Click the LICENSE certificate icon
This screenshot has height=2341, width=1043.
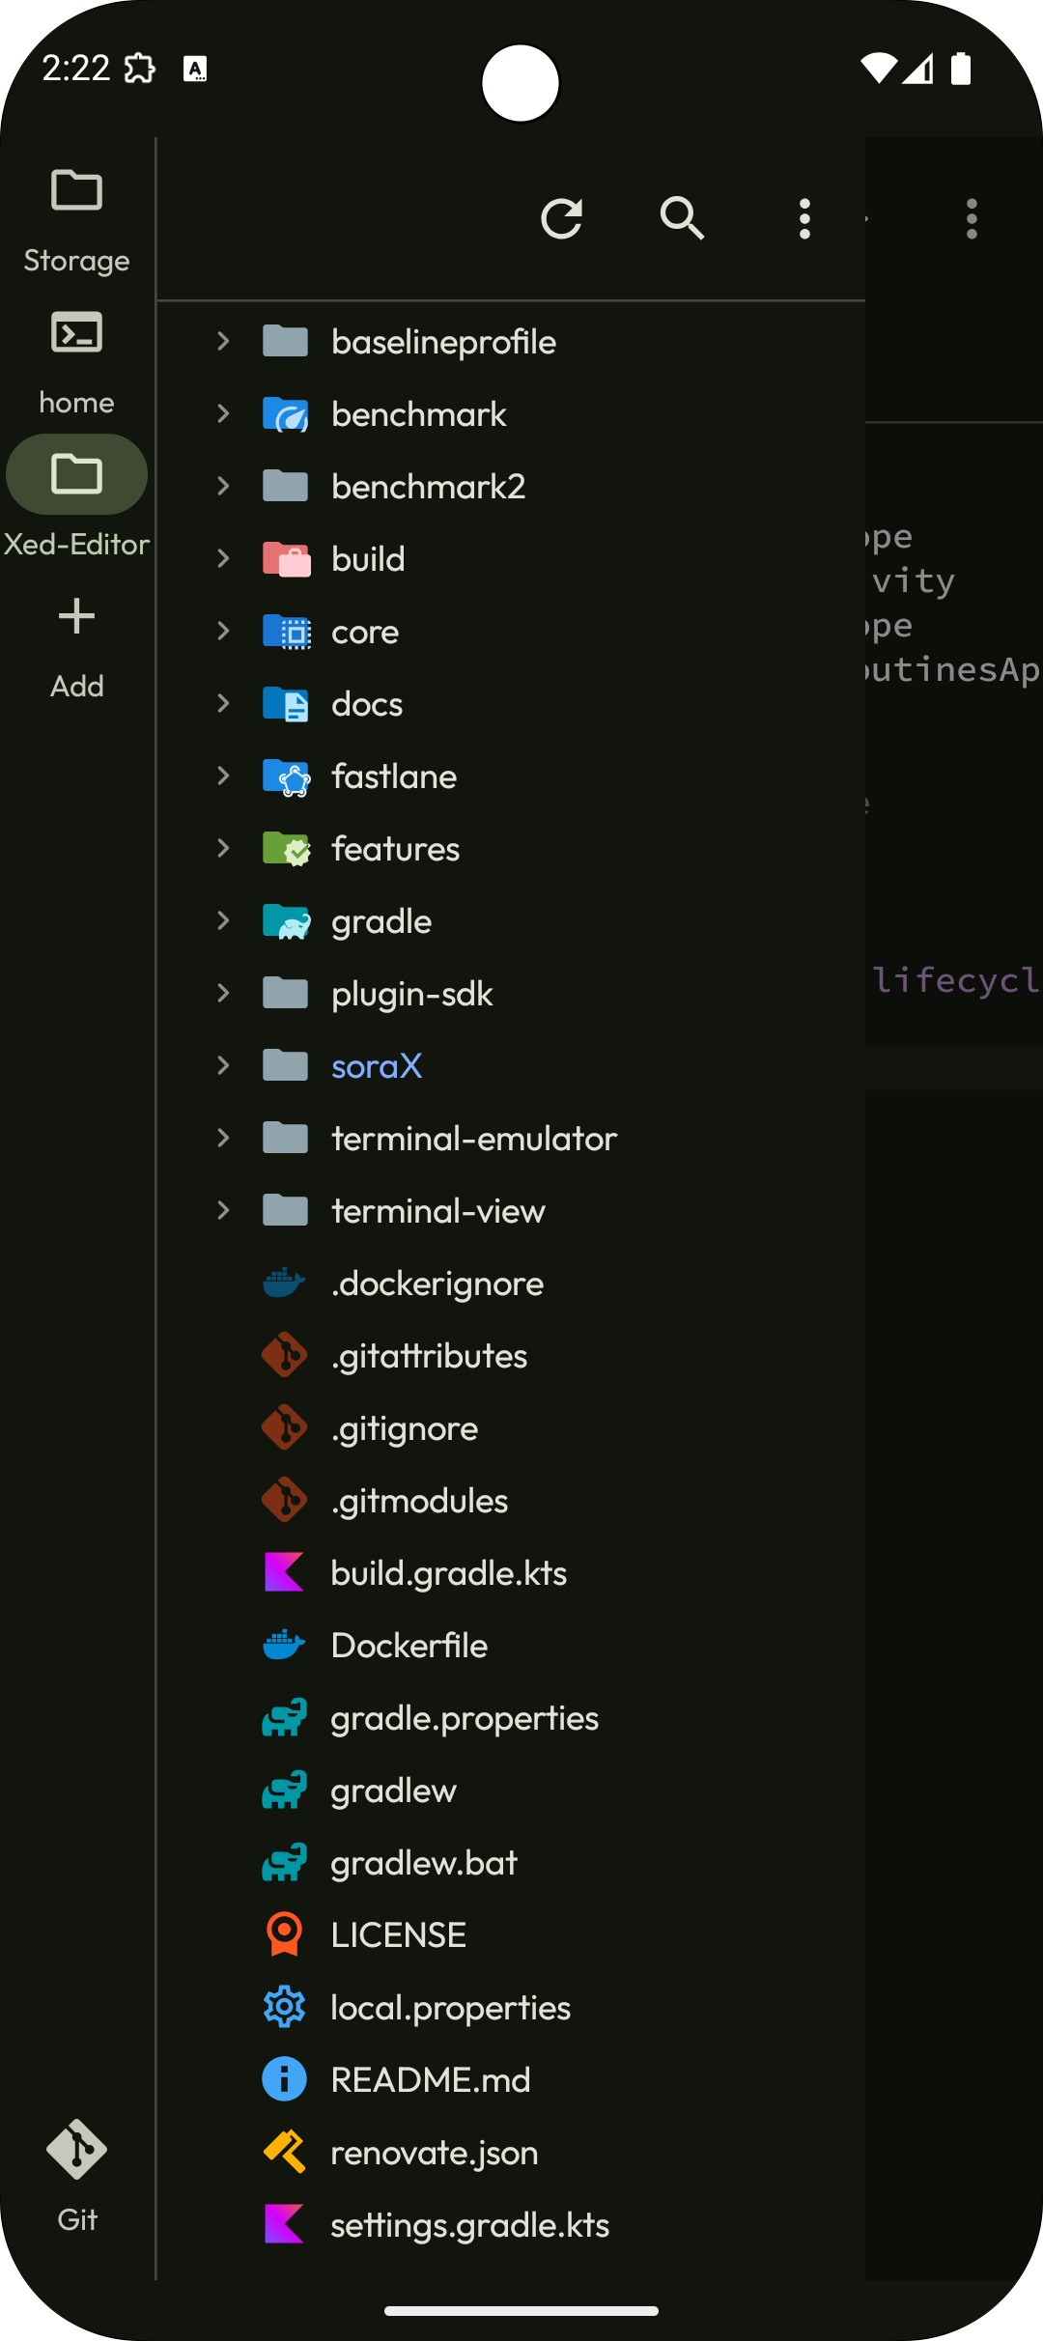coord(285,1934)
